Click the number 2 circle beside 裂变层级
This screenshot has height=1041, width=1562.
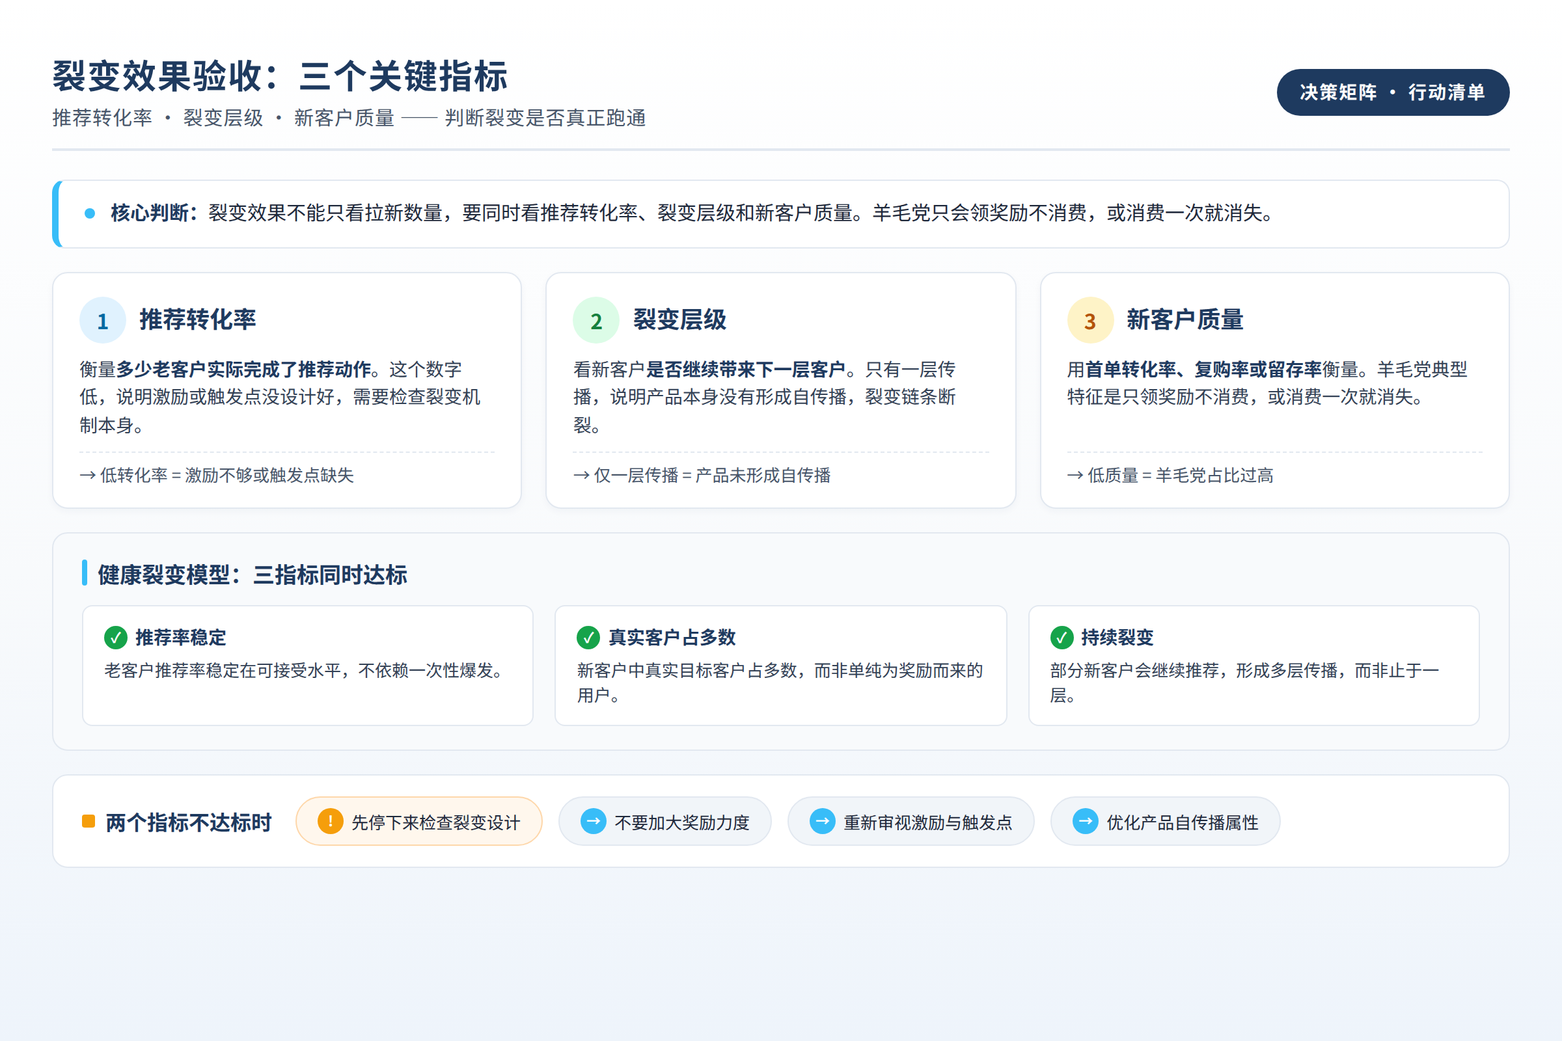[596, 320]
